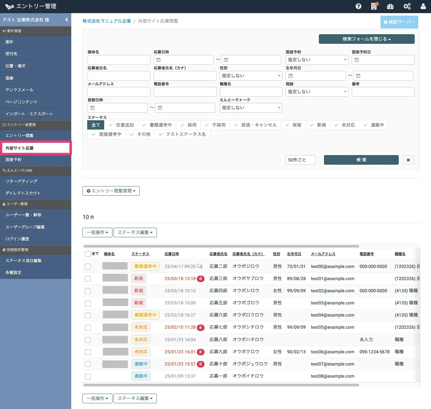Image resolution: width=431 pixels, height=409 pixels.
Task: Check the 全て select-all checkbox in table header
Action: [88, 254]
